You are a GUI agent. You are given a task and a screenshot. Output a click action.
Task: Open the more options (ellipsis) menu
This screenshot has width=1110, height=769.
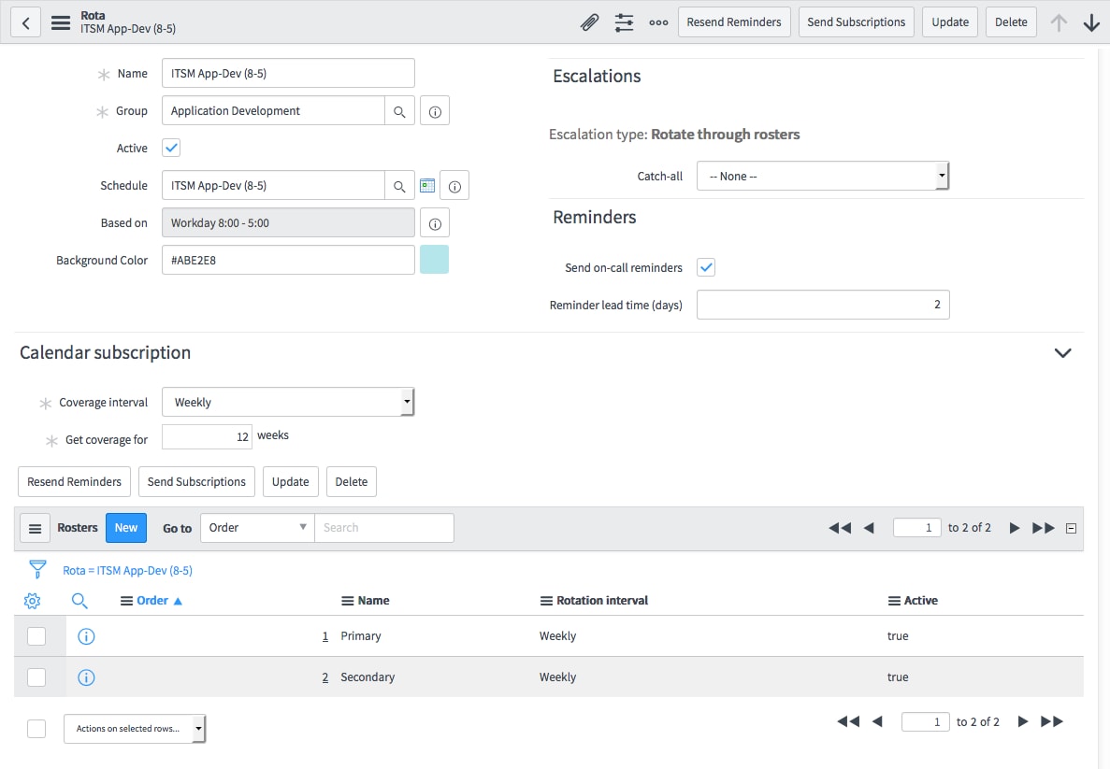(x=658, y=21)
